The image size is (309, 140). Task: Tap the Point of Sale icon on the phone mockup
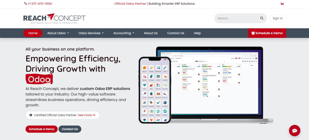(x=158, y=94)
